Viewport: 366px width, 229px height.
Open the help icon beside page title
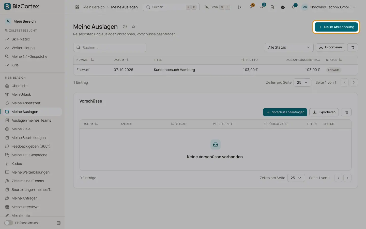[x=125, y=26]
